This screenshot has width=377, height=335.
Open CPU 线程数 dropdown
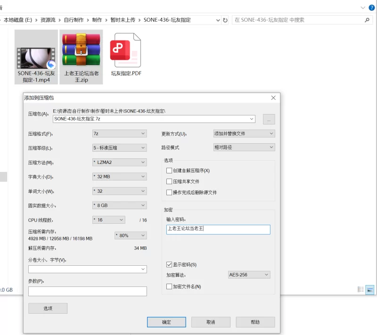click(x=109, y=220)
